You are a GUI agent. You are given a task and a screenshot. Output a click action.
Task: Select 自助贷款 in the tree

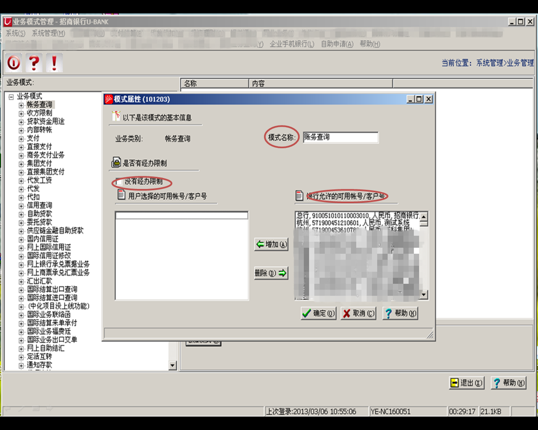click(40, 214)
